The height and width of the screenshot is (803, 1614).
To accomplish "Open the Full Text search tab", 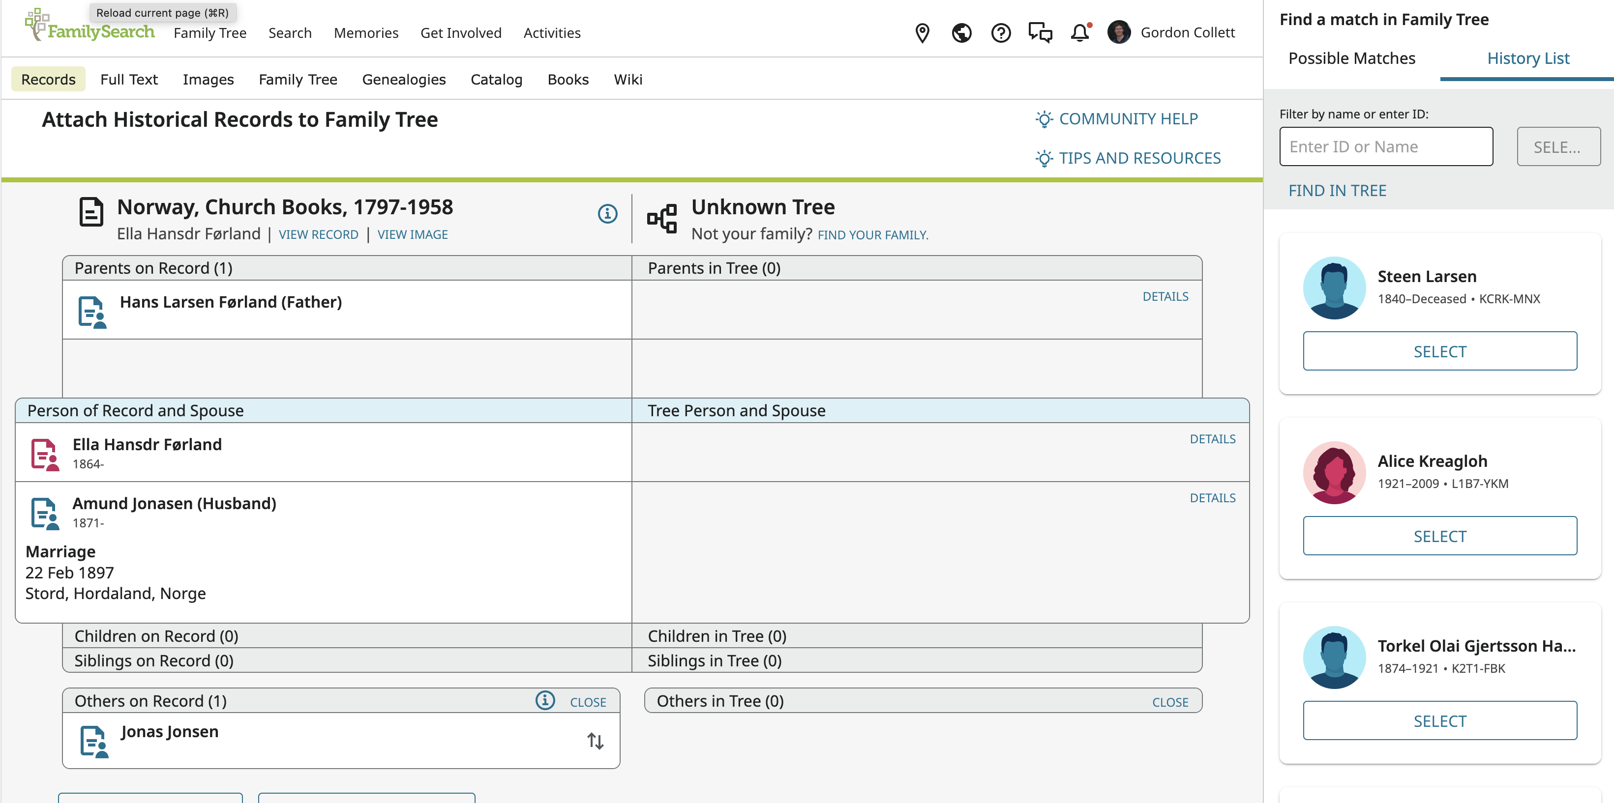I will pyautogui.click(x=128, y=80).
